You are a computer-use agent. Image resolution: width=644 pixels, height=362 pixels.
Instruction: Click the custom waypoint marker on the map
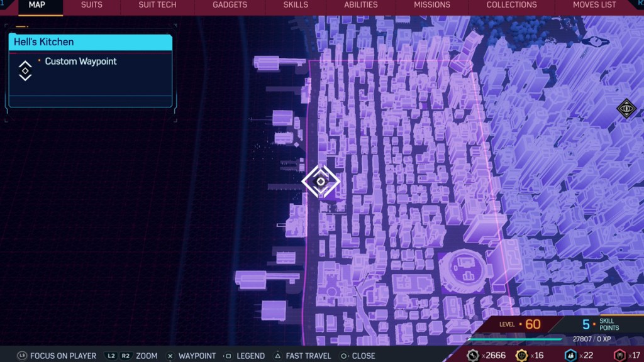pos(321,182)
